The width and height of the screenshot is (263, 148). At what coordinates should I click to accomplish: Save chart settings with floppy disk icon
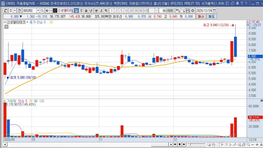point(188,11)
